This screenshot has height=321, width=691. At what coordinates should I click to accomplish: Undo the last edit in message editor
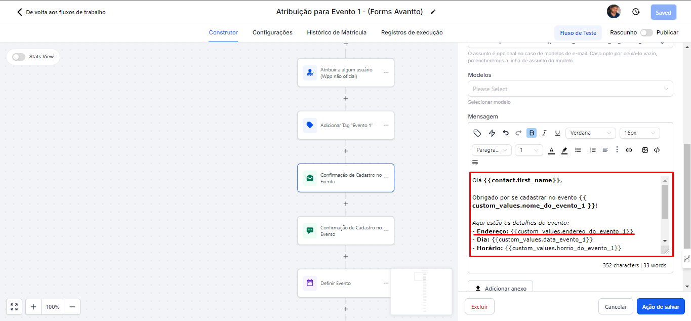[505, 133]
